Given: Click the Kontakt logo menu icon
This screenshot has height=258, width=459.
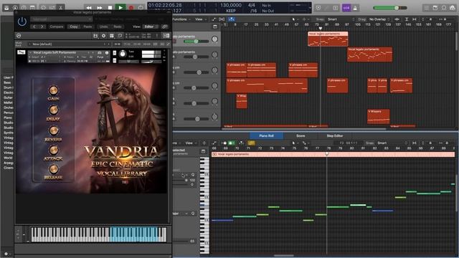Looking at the screenshot, I should point(19,36).
